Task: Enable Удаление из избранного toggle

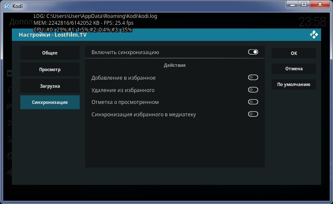Action: coord(253,90)
